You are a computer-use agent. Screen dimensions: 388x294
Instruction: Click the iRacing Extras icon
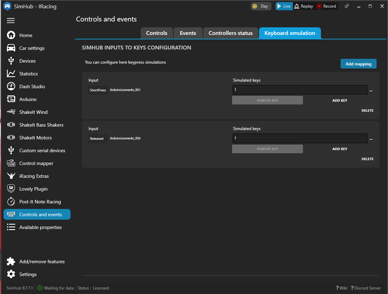click(x=11, y=176)
